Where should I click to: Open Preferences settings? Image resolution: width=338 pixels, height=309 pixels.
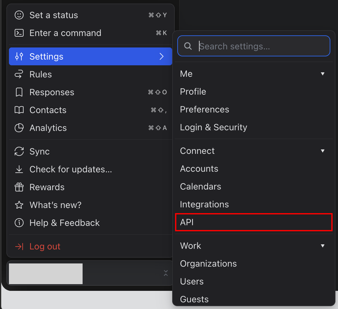(254, 110)
